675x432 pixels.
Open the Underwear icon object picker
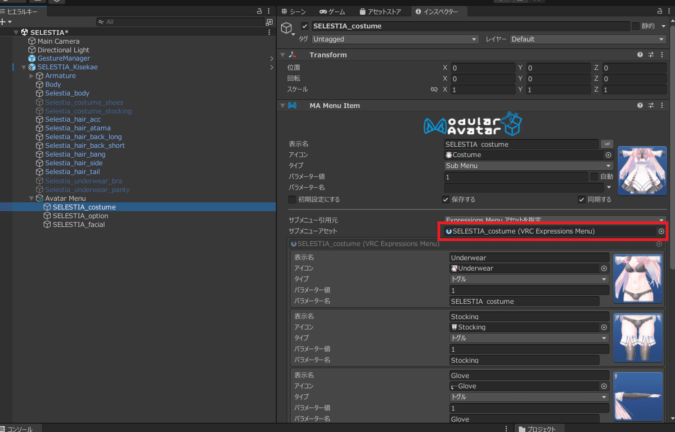coord(604,268)
